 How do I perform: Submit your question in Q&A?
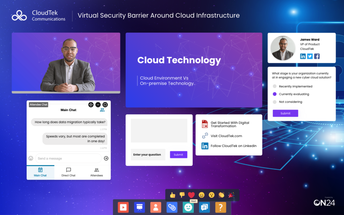pyautogui.click(x=179, y=155)
